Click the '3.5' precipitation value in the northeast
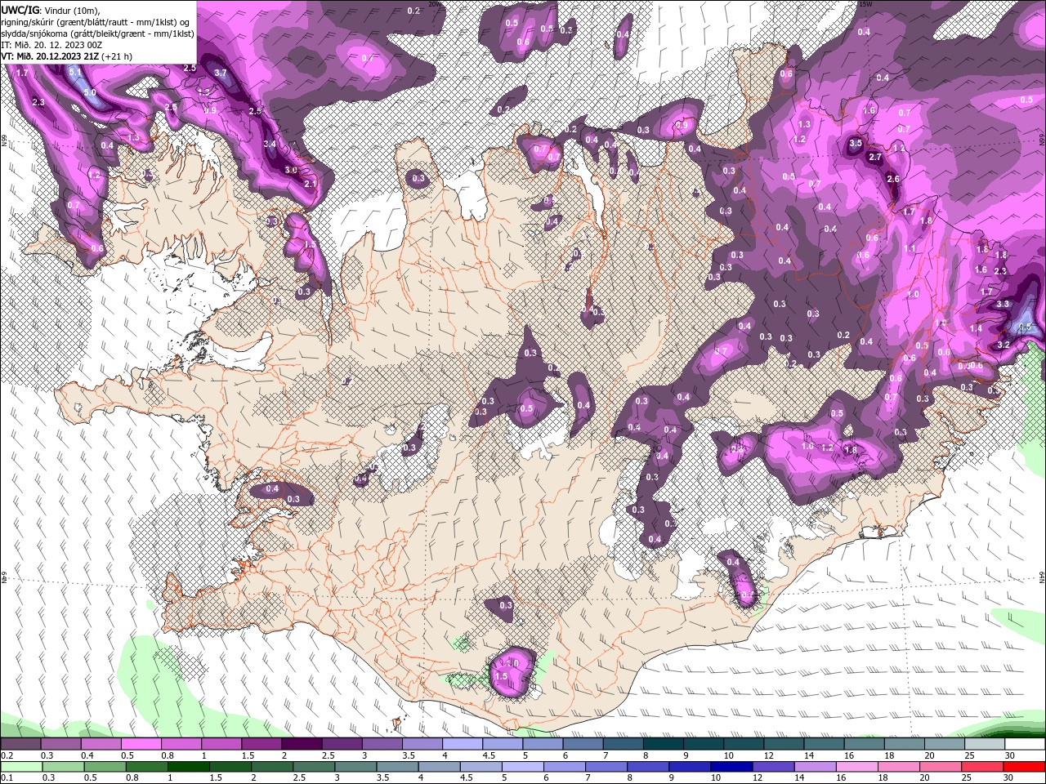 click(x=856, y=143)
